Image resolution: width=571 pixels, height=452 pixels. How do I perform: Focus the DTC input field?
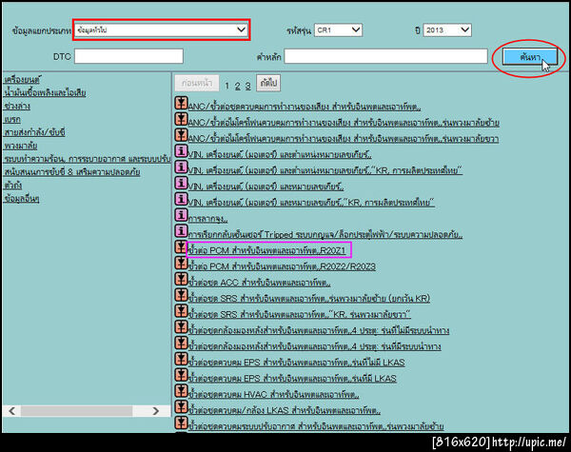click(x=128, y=56)
